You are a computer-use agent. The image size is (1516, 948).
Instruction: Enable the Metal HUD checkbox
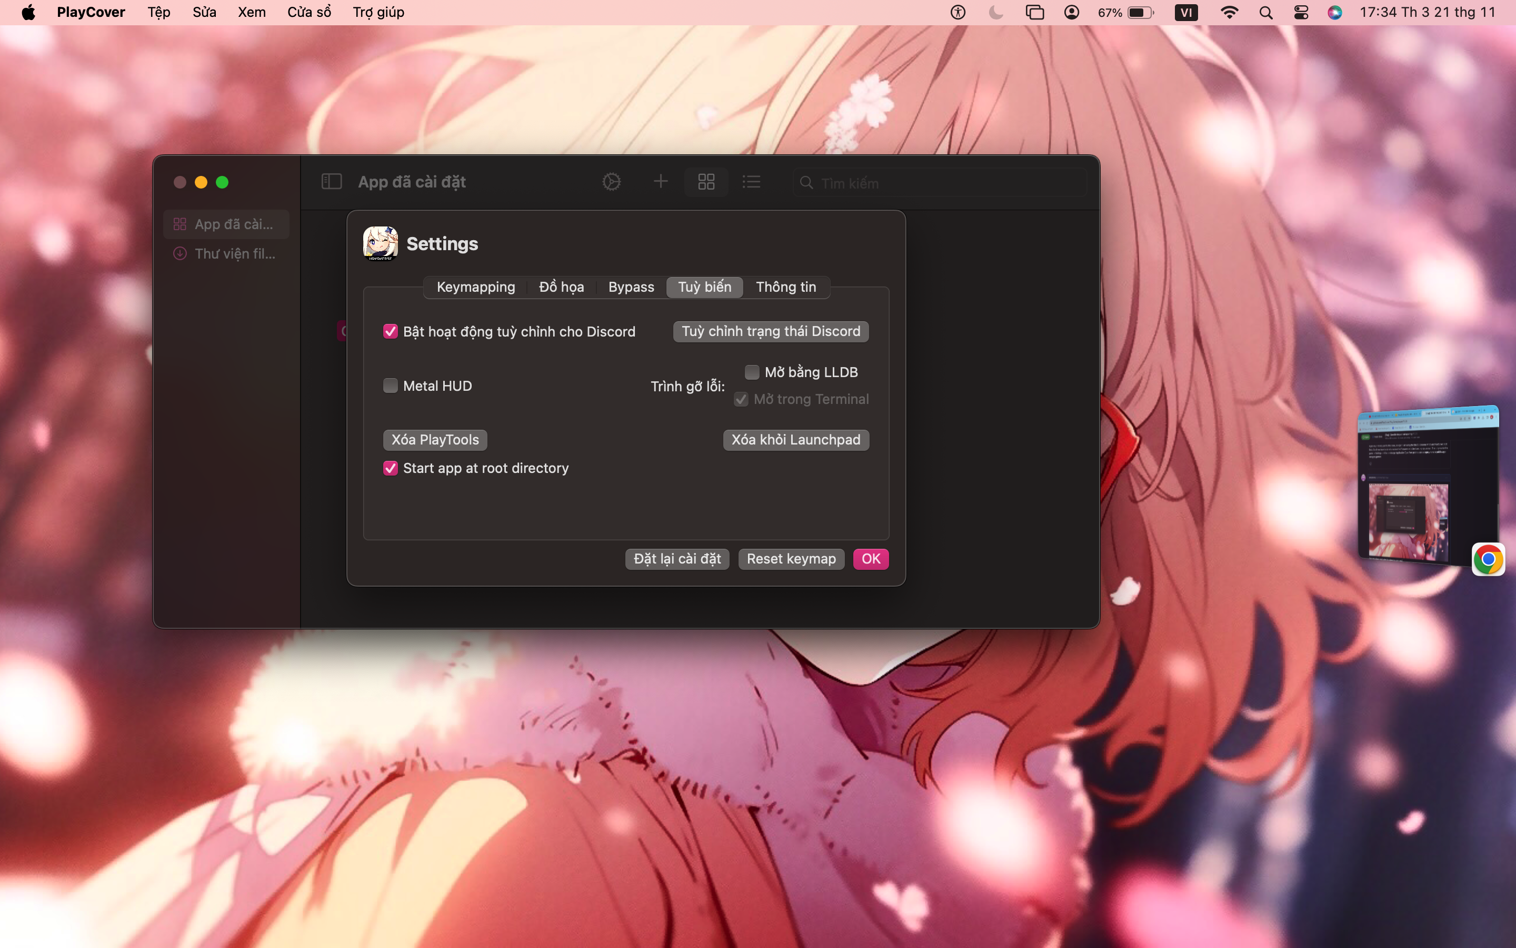point(390,386)
